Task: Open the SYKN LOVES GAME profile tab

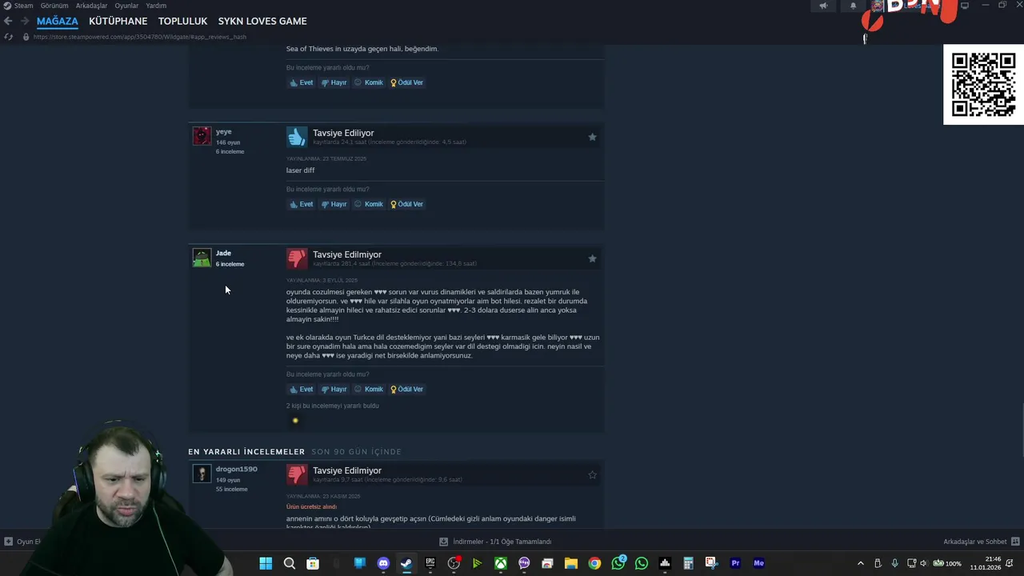Action: 262,21
